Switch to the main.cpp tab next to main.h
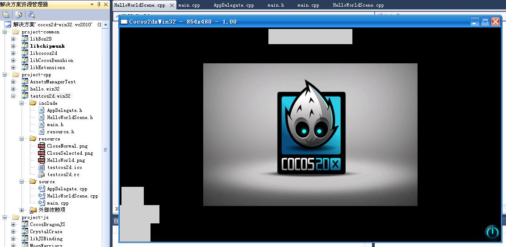The image size is (506, 247). click(308, 5)
